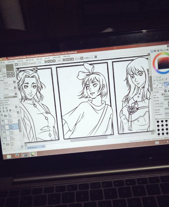The width and height of the screenshot is (169, 207).
Task: Click the Undo toolbar button
Action: 16,65
